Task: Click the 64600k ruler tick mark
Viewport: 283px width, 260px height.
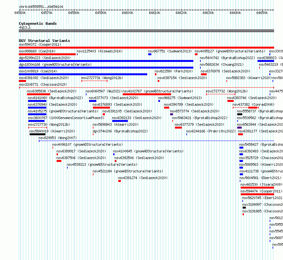Action: point(128,10)
